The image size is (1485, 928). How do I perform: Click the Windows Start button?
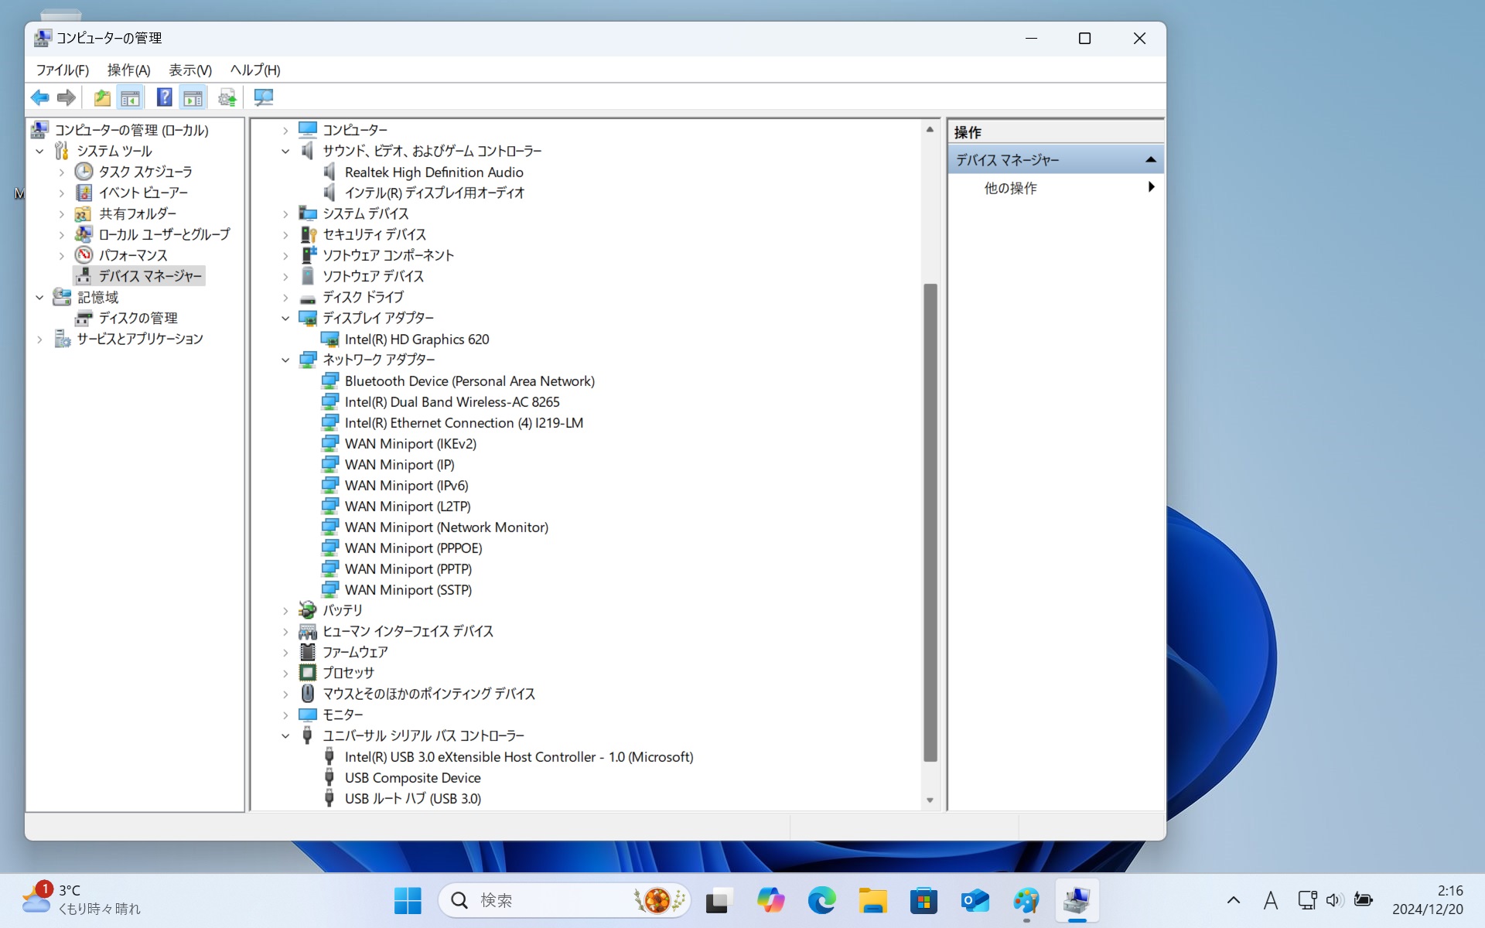point(408,900)
